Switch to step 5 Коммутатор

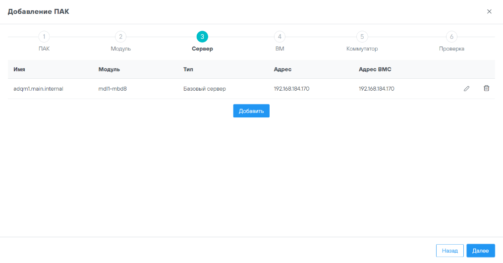(x=362, y=37)
